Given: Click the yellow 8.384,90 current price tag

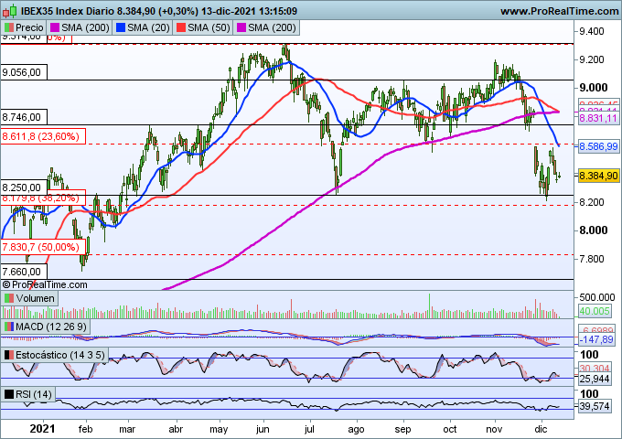Looking at the screenshot, I should tap(598, 176).
